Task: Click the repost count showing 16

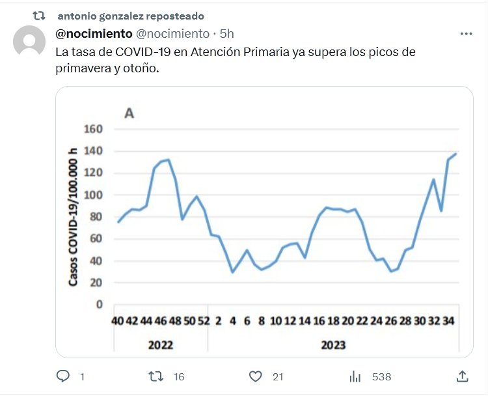Action: tap(179, 376)
